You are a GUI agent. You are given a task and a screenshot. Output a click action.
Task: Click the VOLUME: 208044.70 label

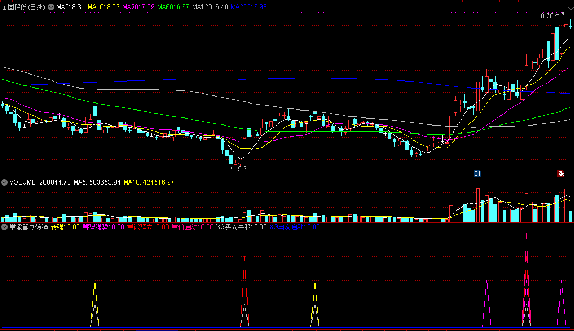(x=40, y=182)
